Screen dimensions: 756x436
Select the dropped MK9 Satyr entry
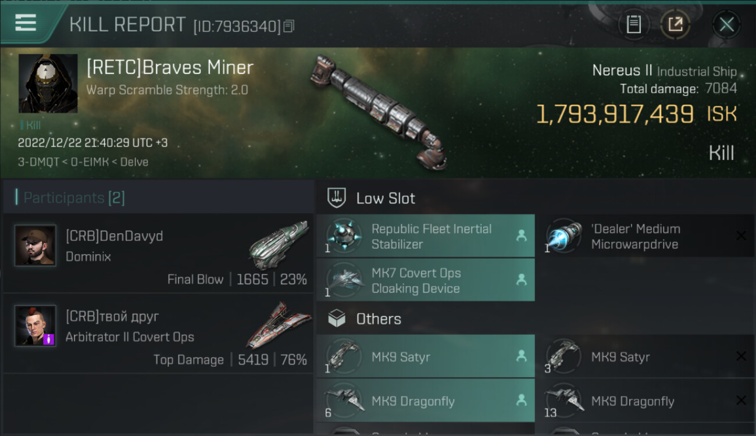tap(425, 357)
